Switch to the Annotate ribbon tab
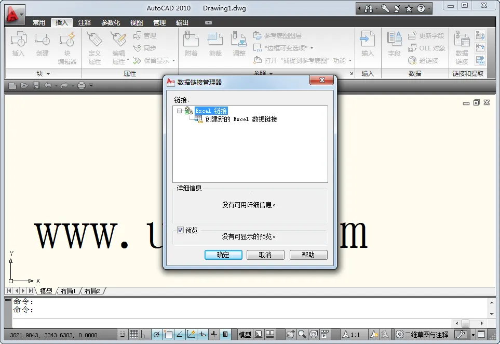This screenshot has width=500, height=344. 84,23
